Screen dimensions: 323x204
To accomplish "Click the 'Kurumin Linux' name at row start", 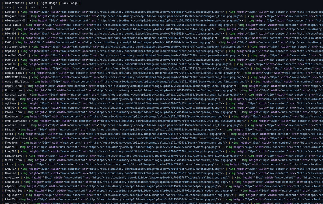I will (x=15, y=95).
